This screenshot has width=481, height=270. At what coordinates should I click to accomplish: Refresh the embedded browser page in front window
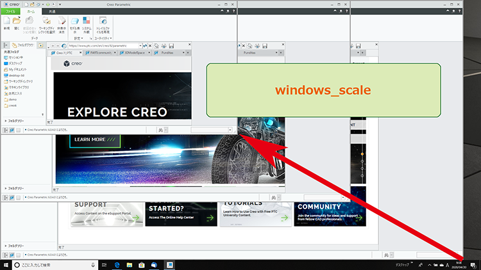145,46
